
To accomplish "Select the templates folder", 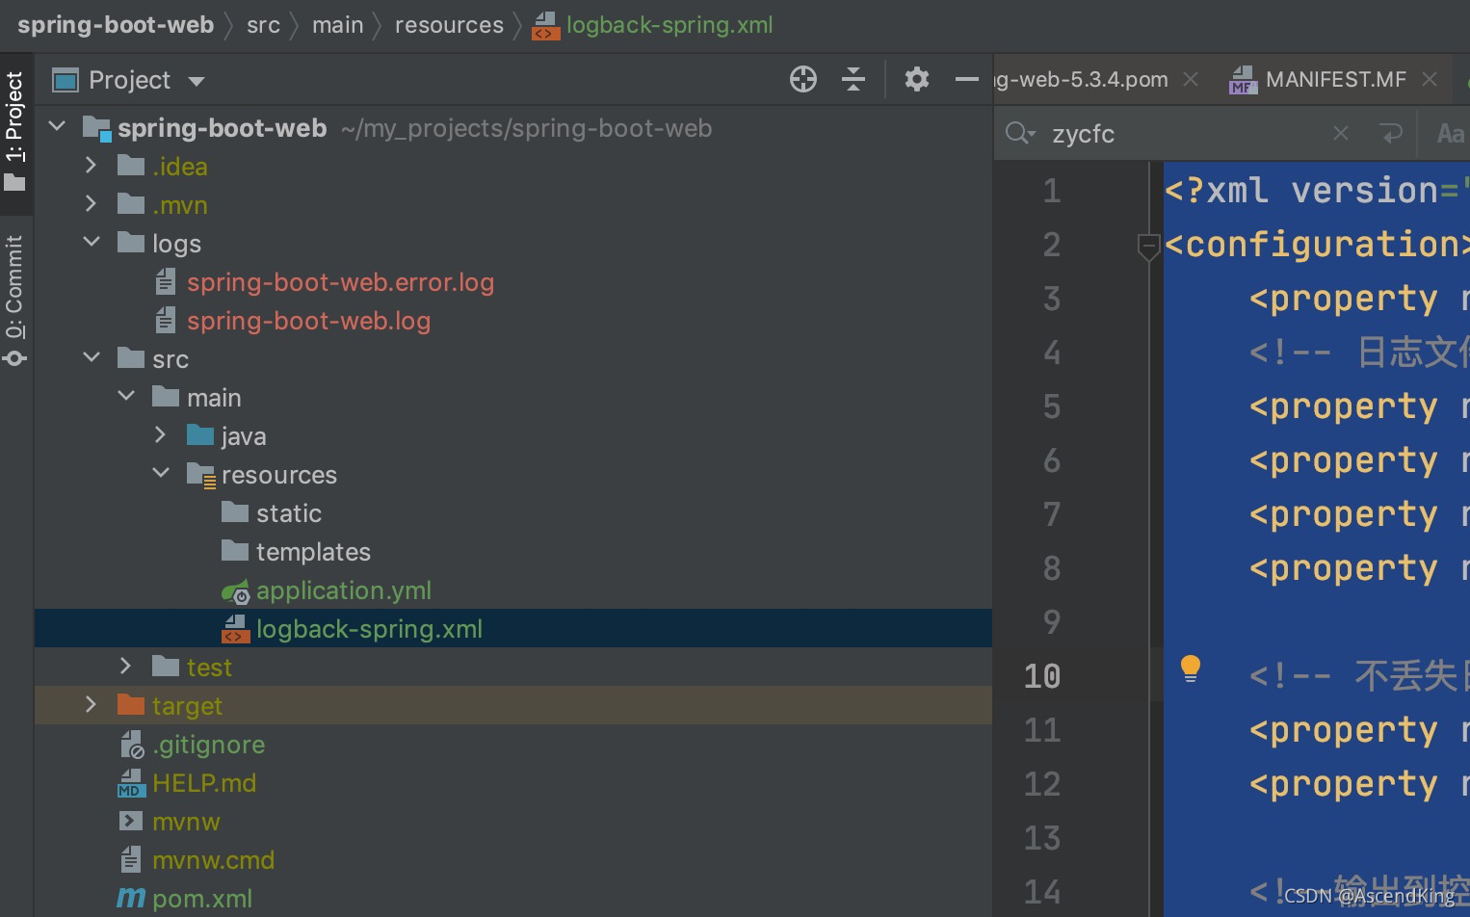I will pos(313,552).
